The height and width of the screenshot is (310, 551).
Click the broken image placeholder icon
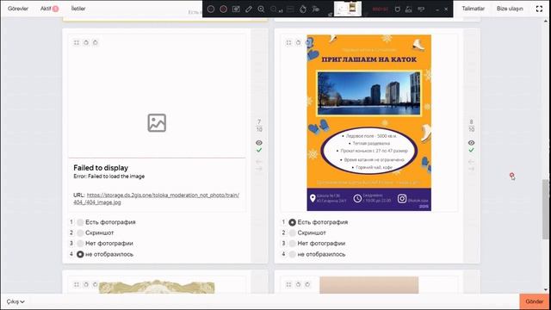tap(157, 122)
